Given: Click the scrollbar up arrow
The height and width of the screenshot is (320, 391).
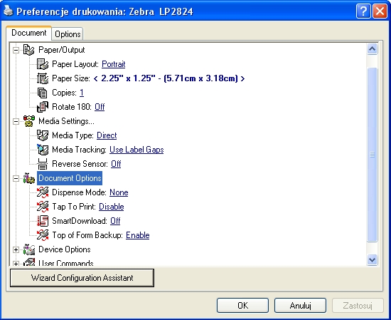Looking at the screenshot, I should click(372, 49).
